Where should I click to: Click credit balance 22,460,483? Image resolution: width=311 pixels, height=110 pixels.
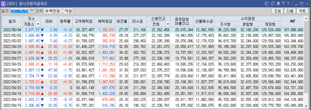point(160,64)
